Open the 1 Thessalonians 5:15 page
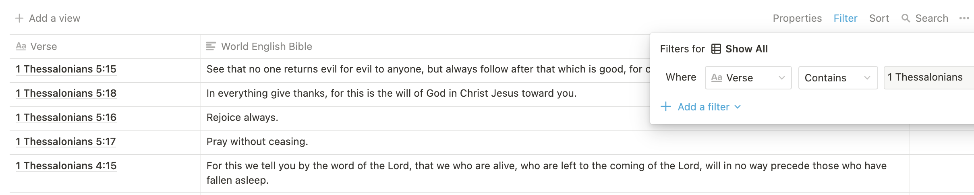The width and height of the screenshot is (974, 195). tap(66, 69)
